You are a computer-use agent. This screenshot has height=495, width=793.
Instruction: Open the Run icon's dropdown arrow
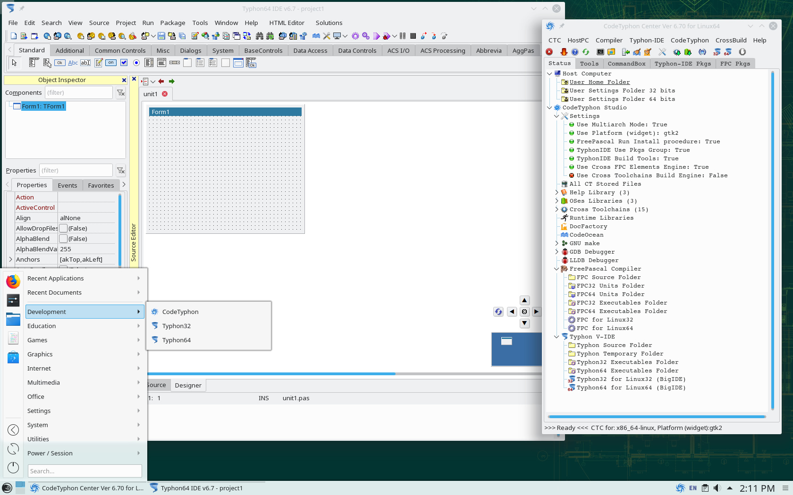[x=395, y=36]
